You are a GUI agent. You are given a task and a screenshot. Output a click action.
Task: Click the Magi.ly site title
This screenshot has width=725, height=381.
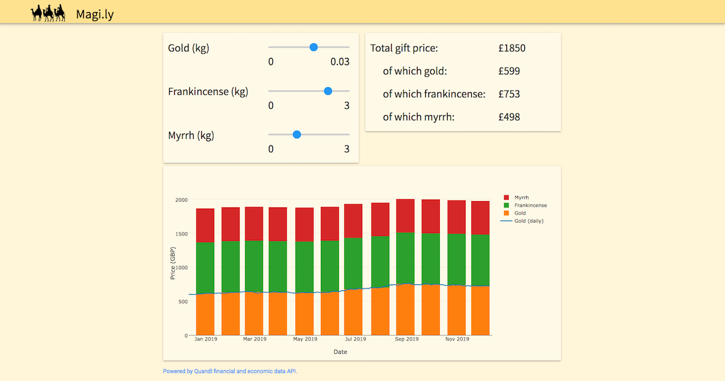click(x=95, y=14)
